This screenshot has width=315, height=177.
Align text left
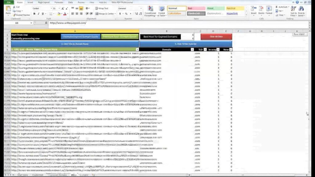coord(73,14)
